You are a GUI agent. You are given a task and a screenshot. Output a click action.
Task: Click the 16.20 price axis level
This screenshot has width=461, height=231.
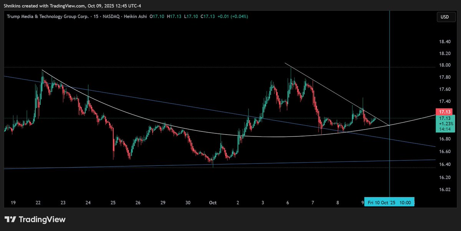444,178
